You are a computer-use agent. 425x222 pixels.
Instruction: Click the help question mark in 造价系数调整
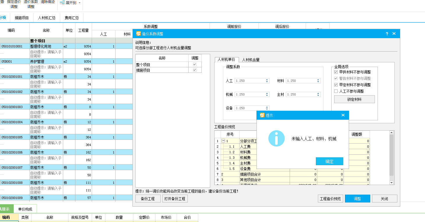click(x=387, y=34)
